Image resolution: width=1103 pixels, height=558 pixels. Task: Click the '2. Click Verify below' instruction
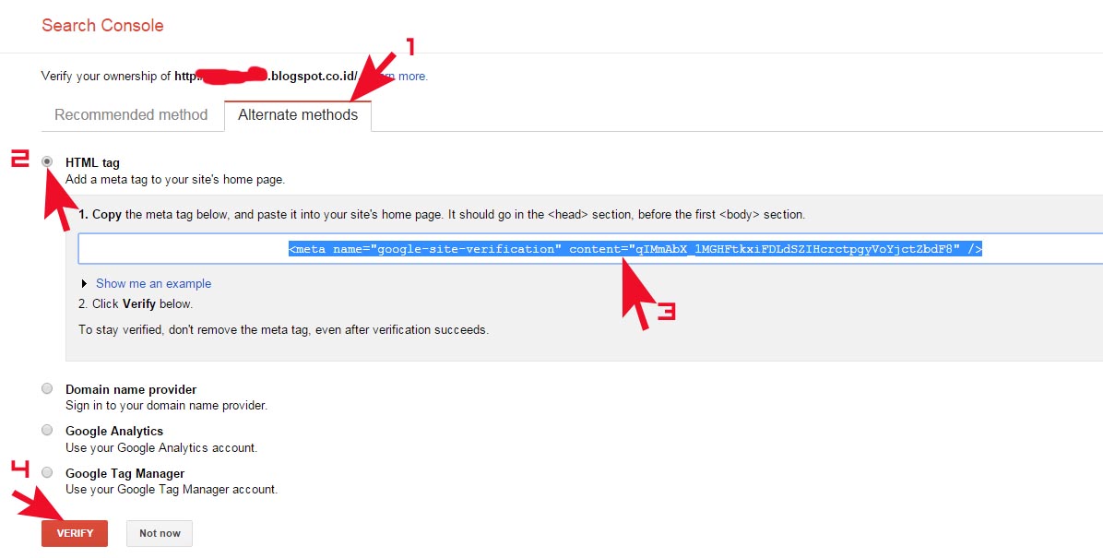point(136,304)
